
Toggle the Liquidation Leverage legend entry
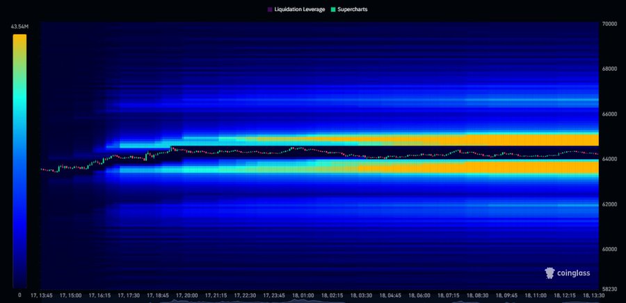coord(296,9)
